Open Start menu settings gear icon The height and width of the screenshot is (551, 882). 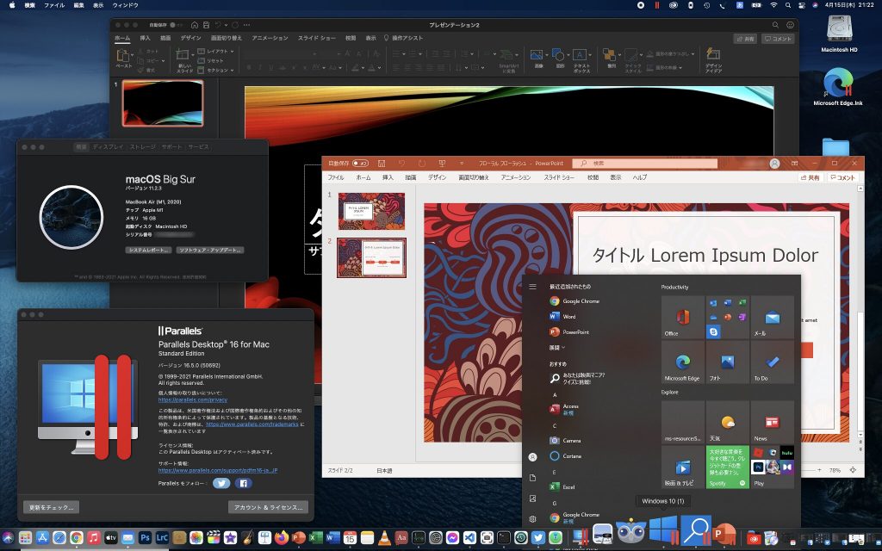533,518
